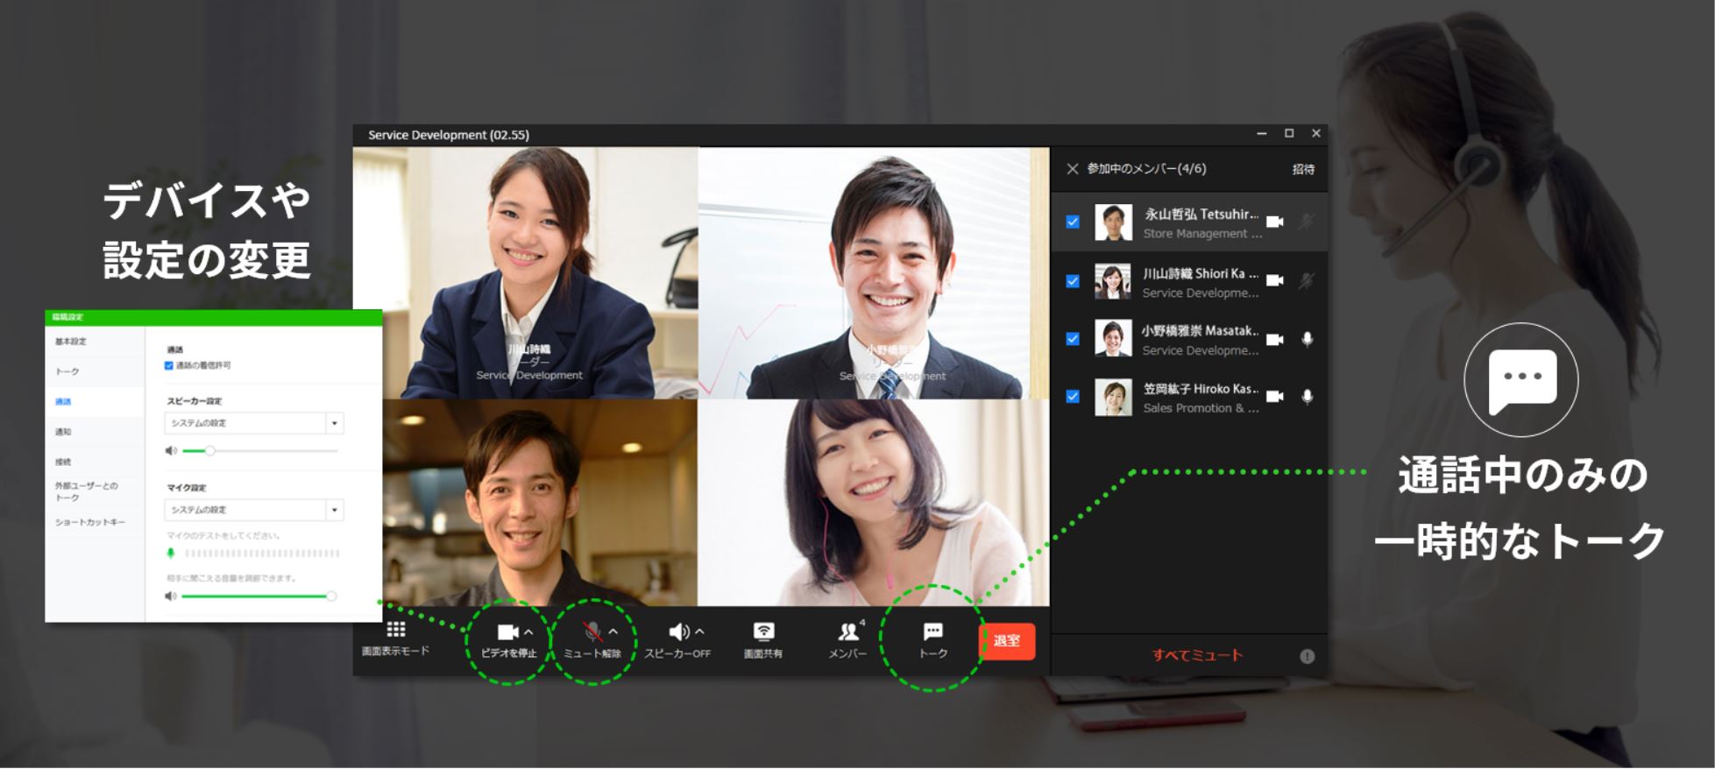The width and height of the screenshot is (1715, 769).
Task: Click the microphone icon for Hiroko Kas.. row
Action: [1307, 397]
